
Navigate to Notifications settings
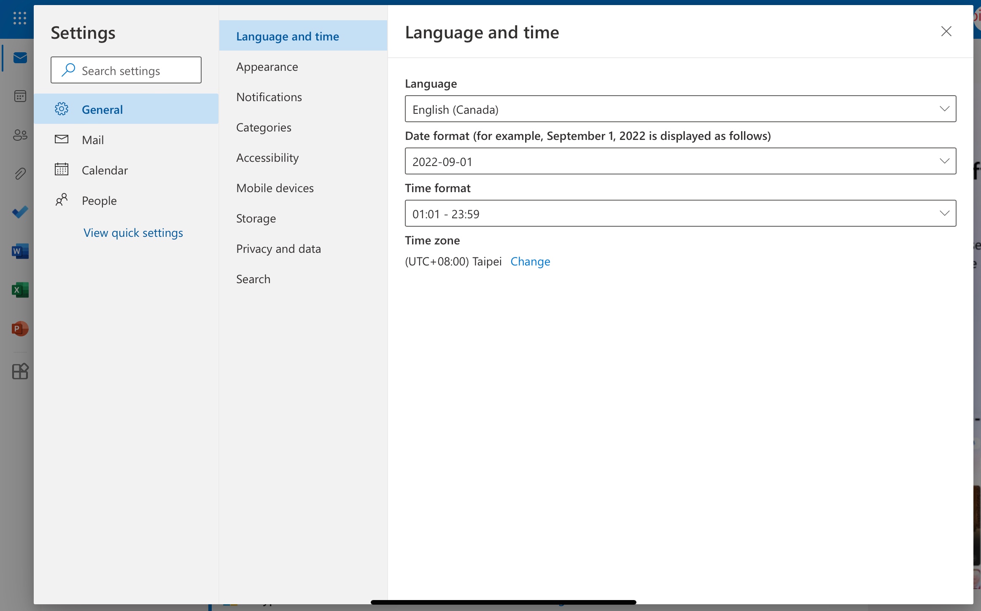click(x=268, y=96)
